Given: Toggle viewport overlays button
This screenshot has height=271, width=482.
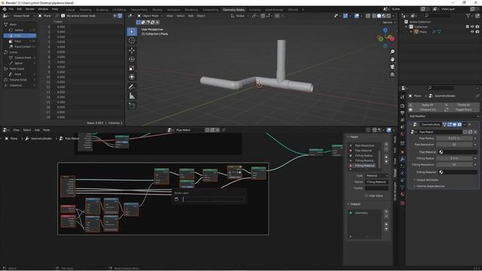Looking at the screenshot, I should coord(356,16).
